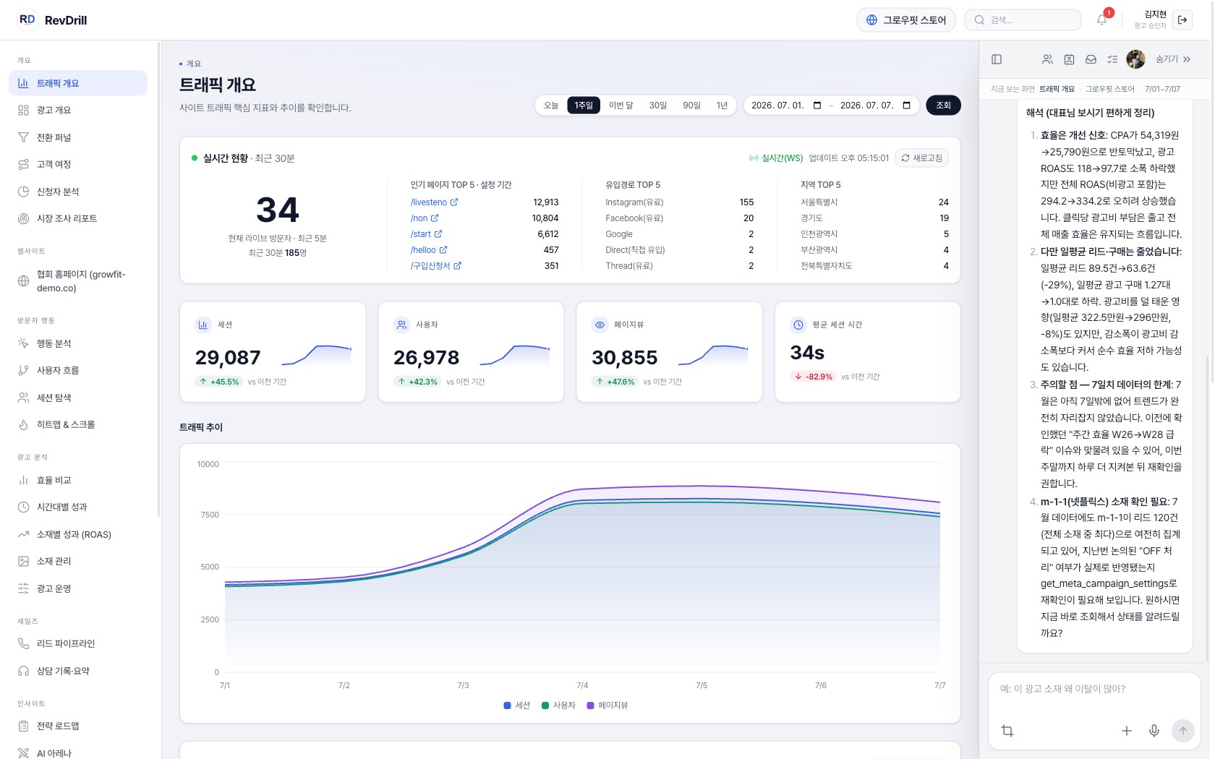The width and height of the screenshot is (1215, 759).
Task: Open the /구입신청서 page link
Action: tap(435, 266)
